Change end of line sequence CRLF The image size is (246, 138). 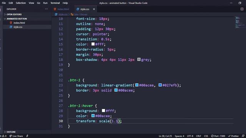pos(198,136)
